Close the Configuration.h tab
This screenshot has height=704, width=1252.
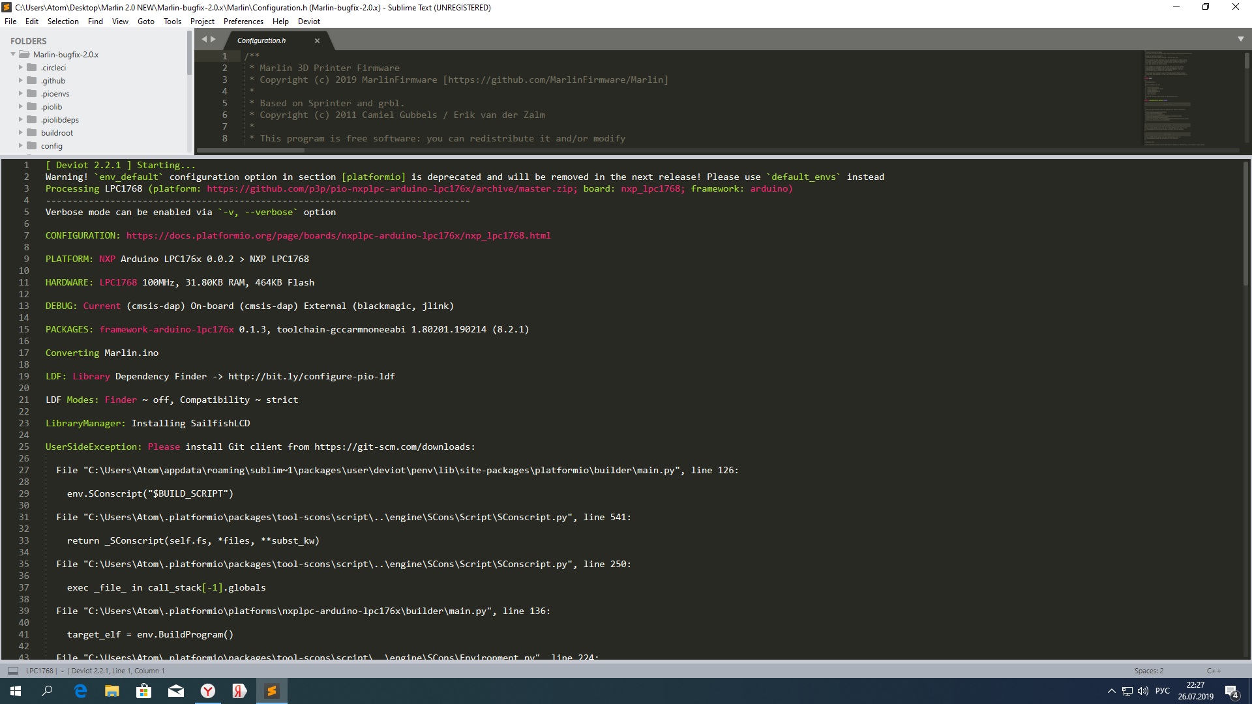tap(317, 40)
